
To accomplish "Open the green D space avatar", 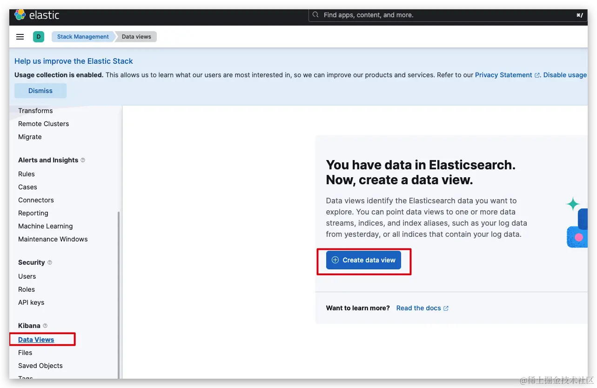I will coord(39,37).
